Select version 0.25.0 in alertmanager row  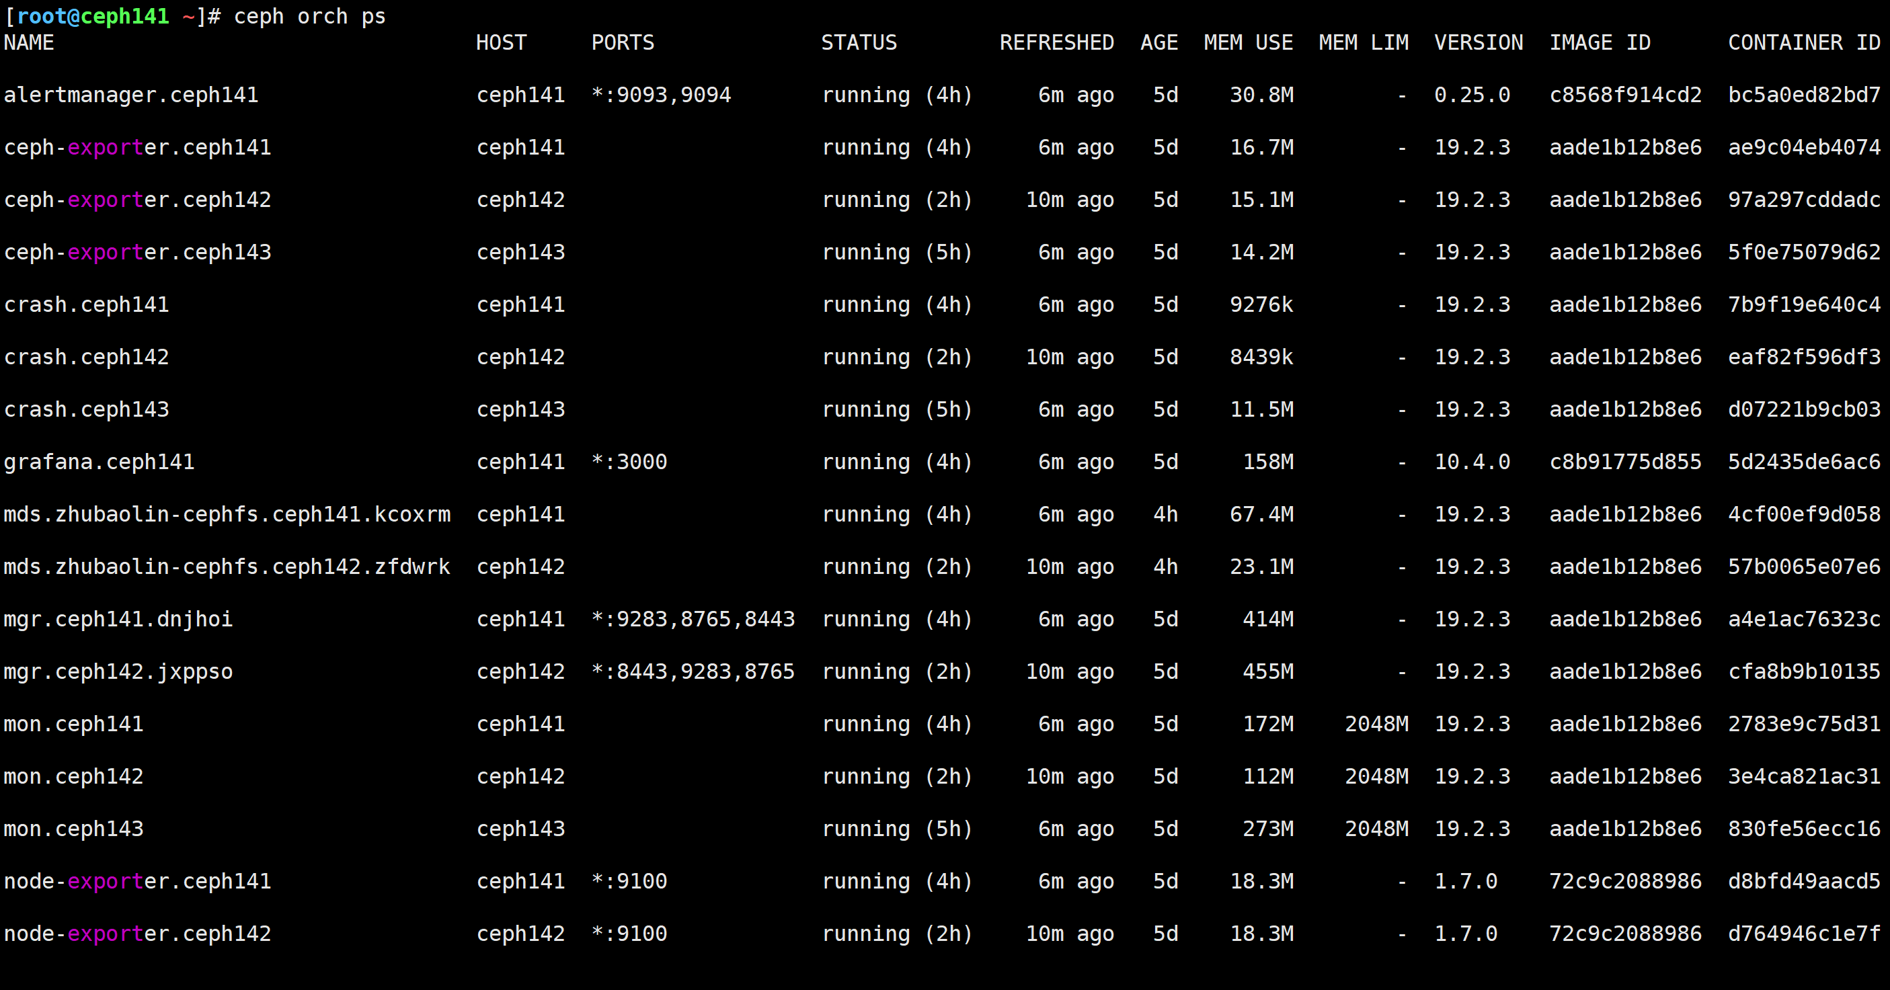pos(1472,95)
